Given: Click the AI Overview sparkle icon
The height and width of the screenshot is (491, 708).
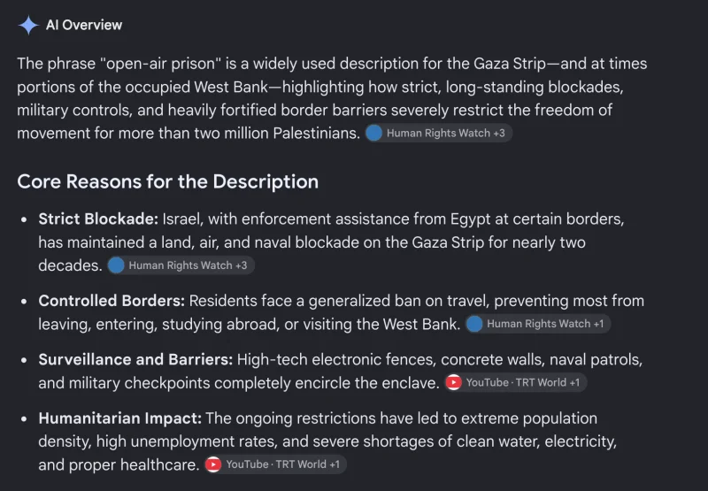Looking at the screenshot, I should tap(28, 26).
